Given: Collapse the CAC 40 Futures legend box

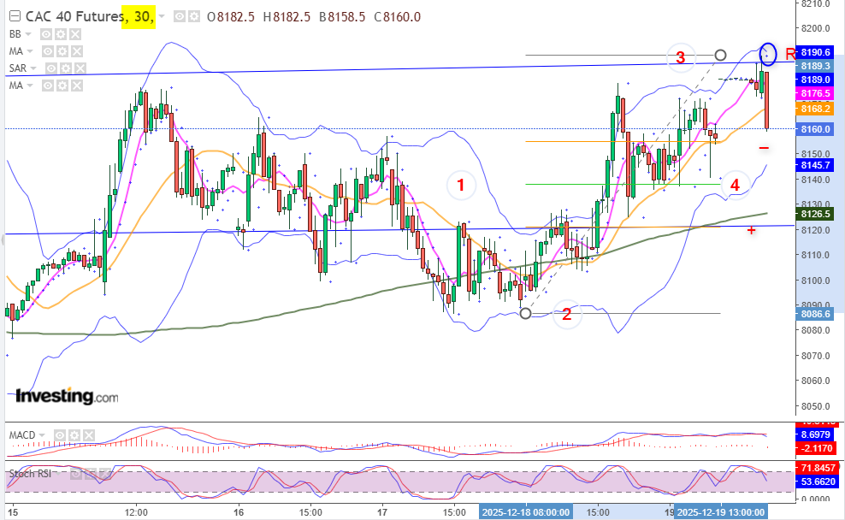Looking at the screenshot, I should click(x=15, y=17).
